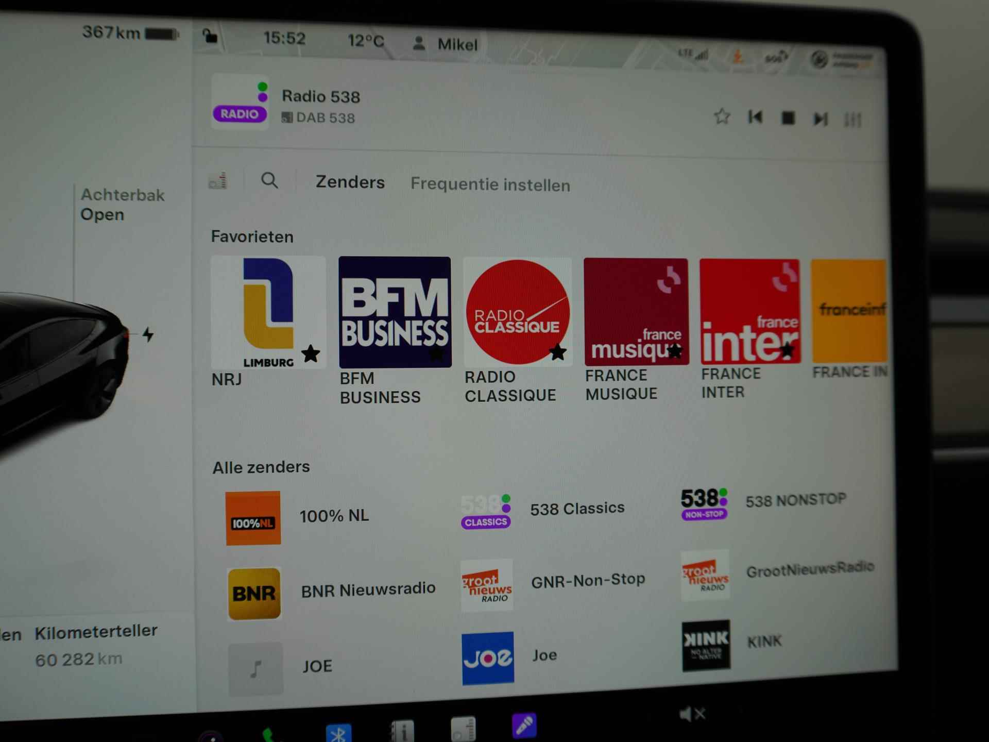
Task: Skip to previous radio station
Action: pos(755,117)
